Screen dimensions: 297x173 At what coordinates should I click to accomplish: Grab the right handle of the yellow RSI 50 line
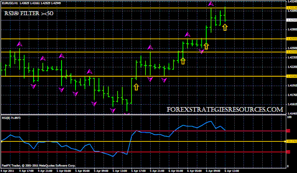(285, 141)
